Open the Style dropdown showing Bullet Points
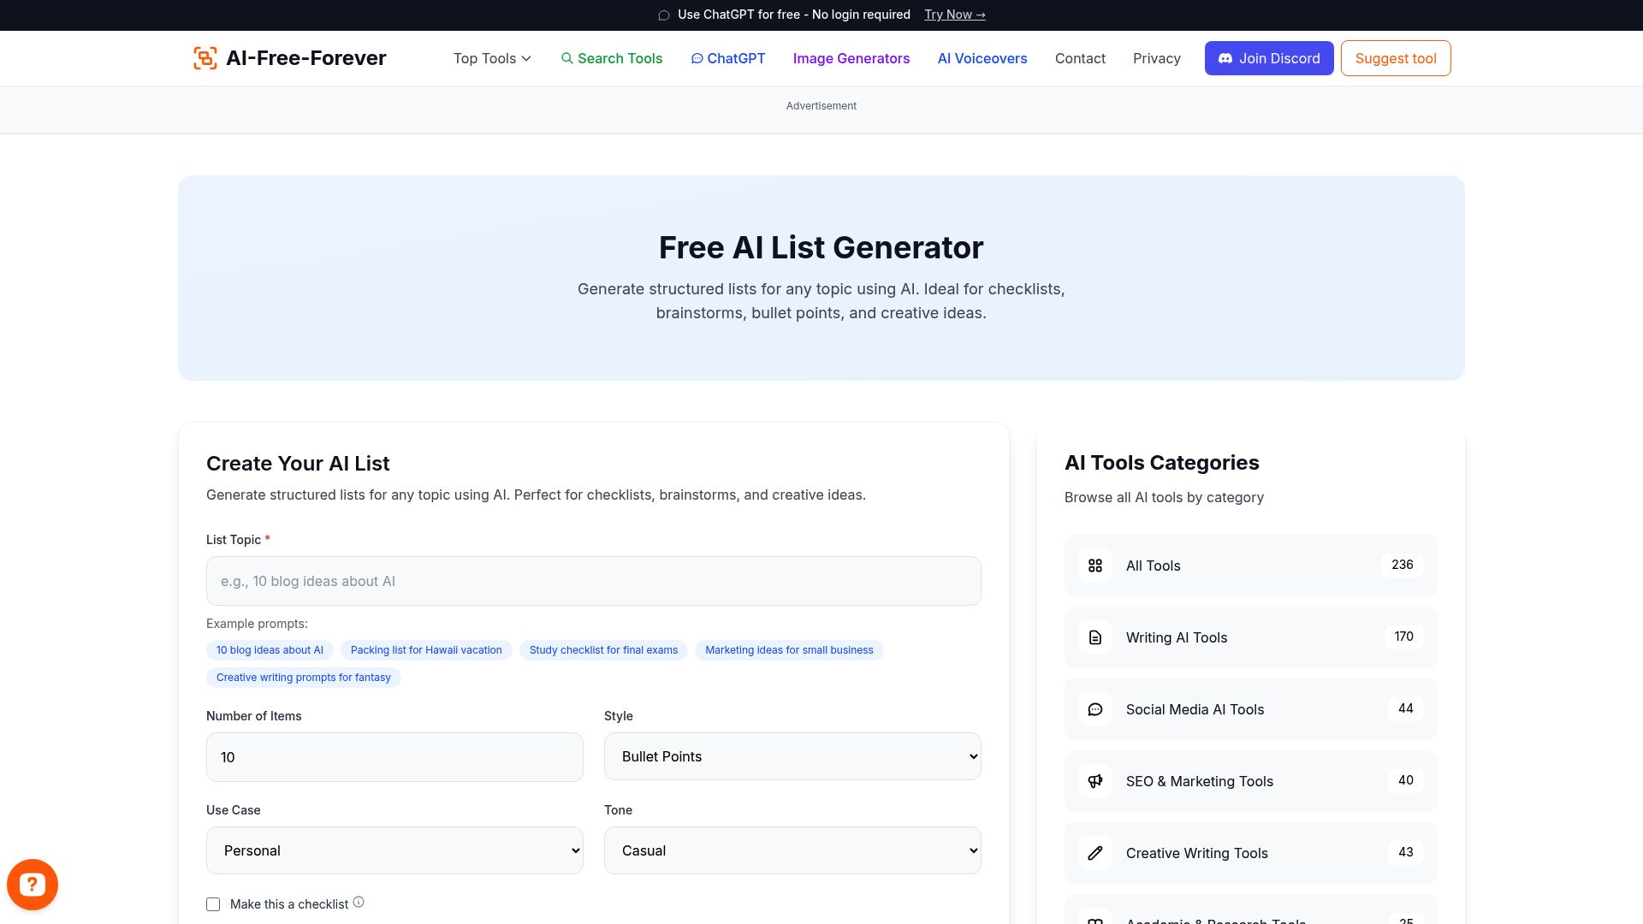 pyautogui.click(x=792, y=756)
